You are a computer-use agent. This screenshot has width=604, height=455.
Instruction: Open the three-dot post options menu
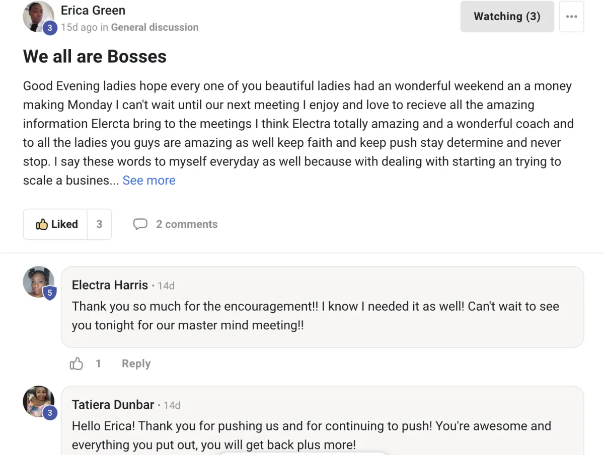coord(571,17)
